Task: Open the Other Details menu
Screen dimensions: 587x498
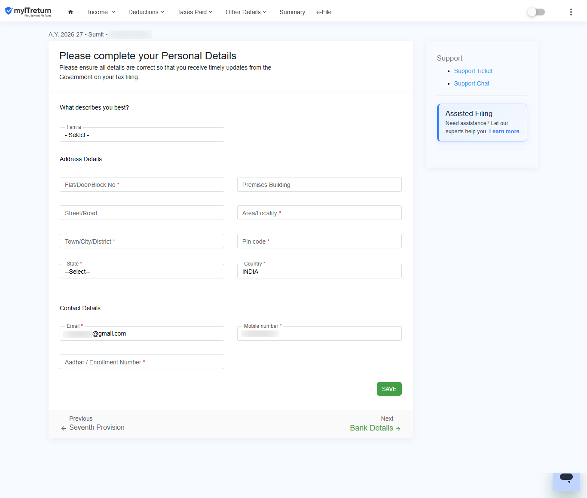Action: (x=246, y=12)
